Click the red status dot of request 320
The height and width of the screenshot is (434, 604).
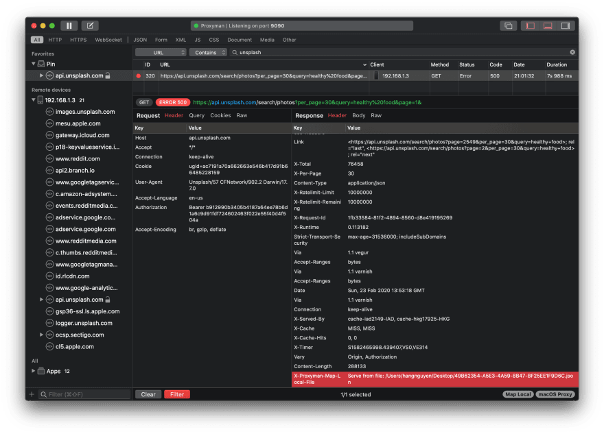[x=138, y=76]
